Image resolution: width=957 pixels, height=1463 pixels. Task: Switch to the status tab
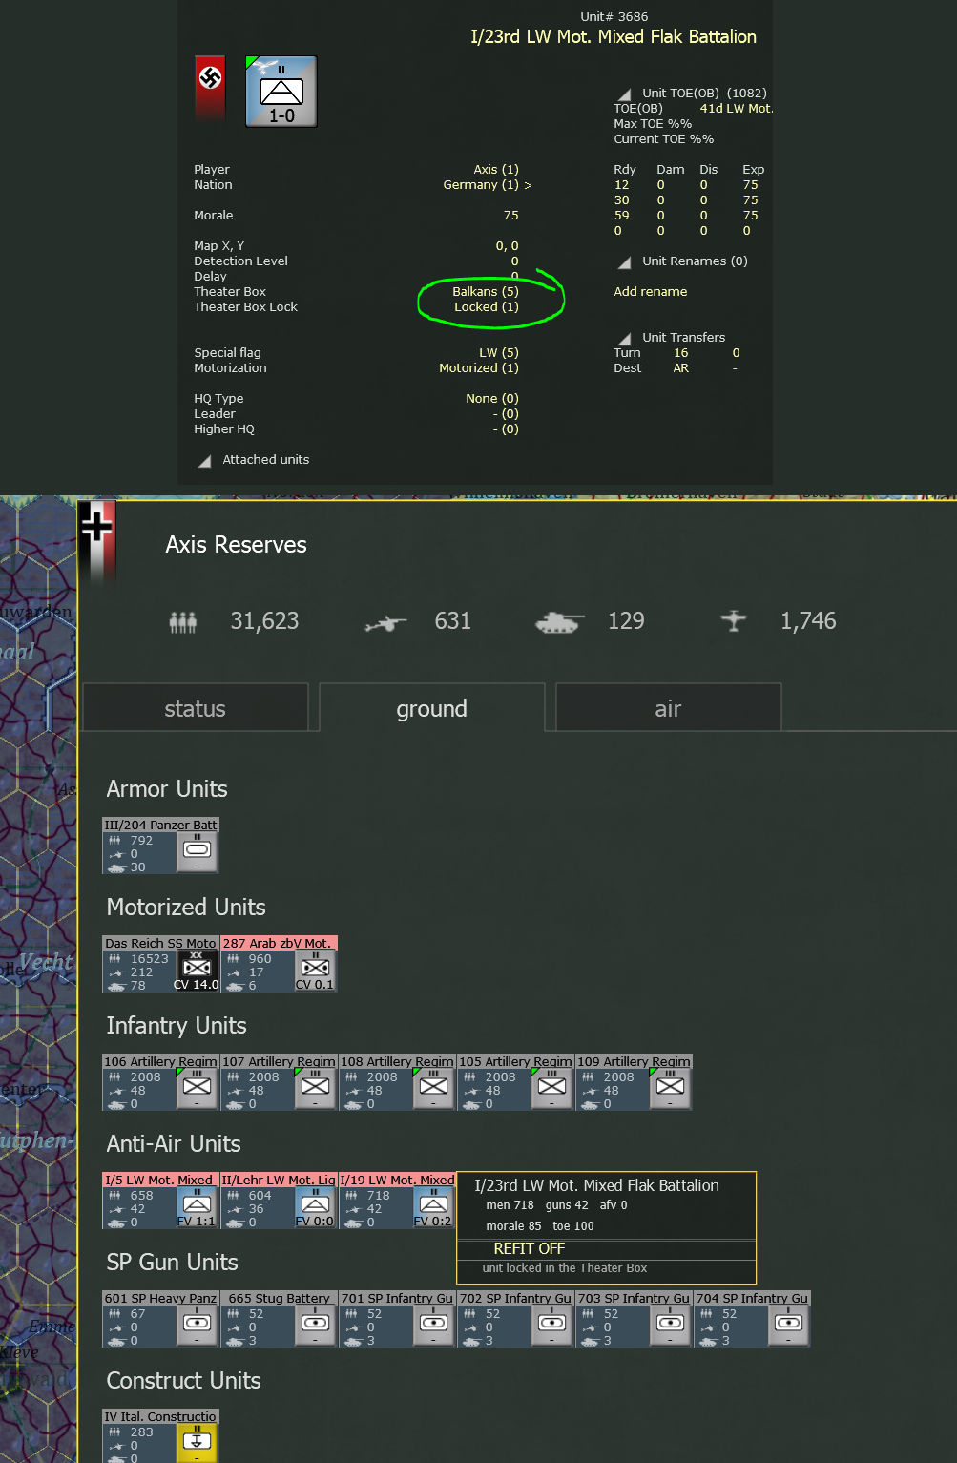(195, 708)
